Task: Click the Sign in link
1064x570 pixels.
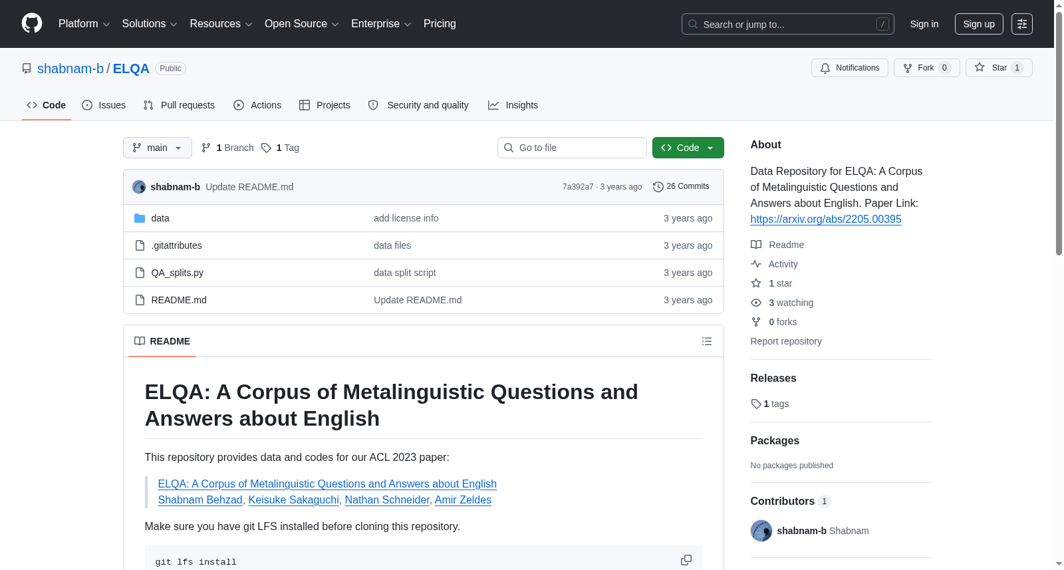Action: click(x=924, y=24)
